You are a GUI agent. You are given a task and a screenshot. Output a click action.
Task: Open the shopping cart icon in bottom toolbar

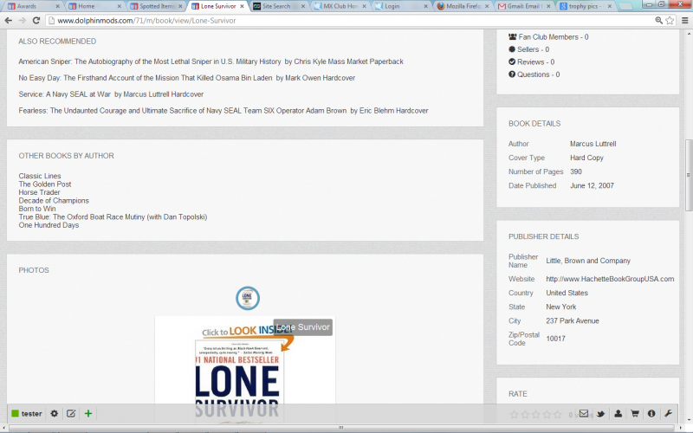[635, 414]
